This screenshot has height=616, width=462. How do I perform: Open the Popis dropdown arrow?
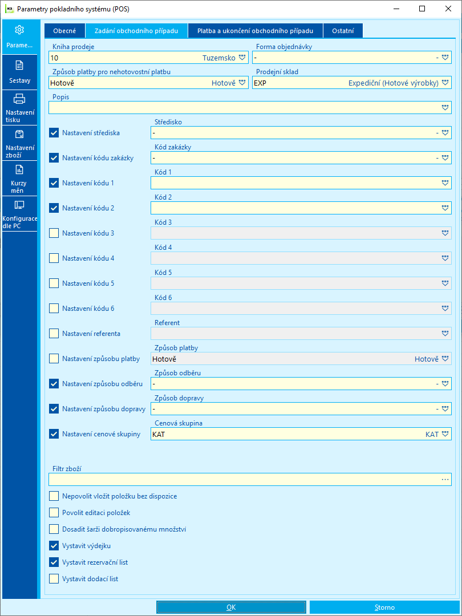(445, 108)
